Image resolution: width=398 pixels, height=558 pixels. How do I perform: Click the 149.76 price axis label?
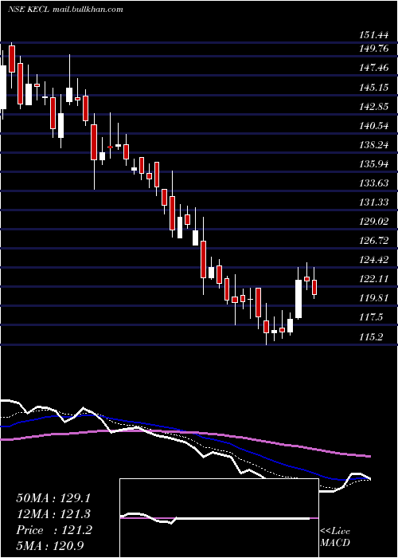point(373,49)
